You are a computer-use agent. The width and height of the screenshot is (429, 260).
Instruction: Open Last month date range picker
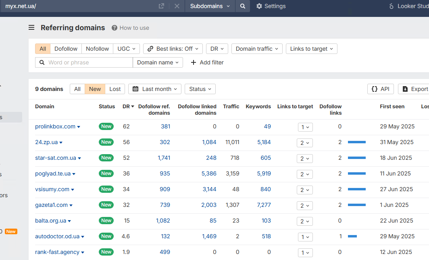coord(155,89)
